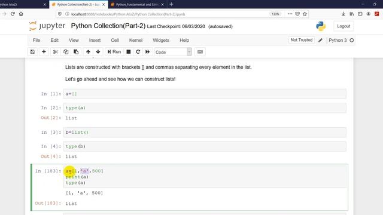Click the Not Trusted button
This screenshot has width=383, height=215.
(x=302, y=40)
